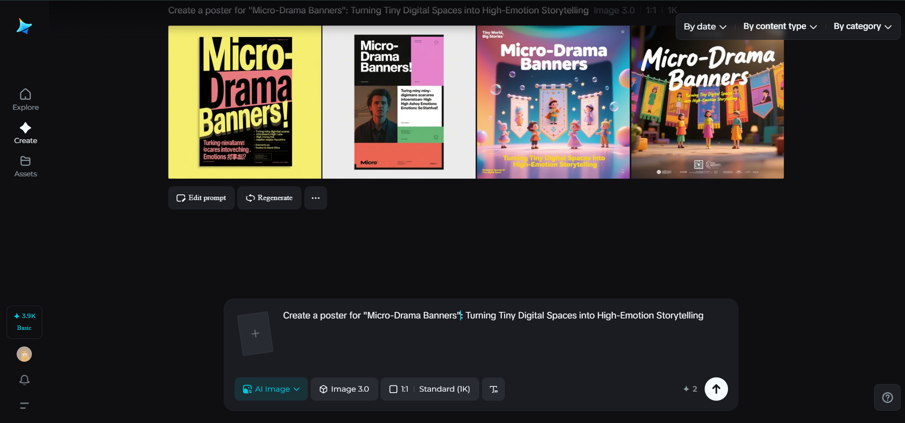Open the user avatar profile
This screenshot has width=905, height=423.
[24, 354]
